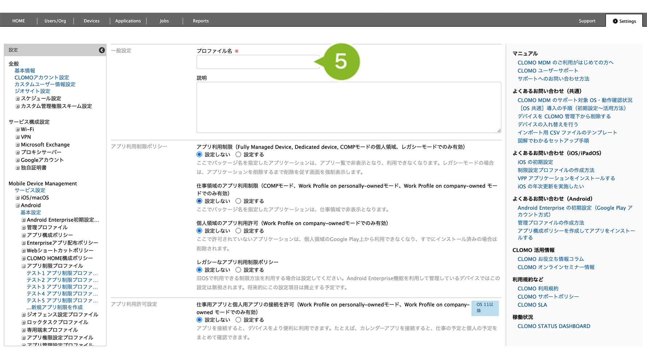Viewport: 647px width, 363px height.
Task: Collapse the アプリ制限プロファイル minus icon
Action: coord(23,266)
